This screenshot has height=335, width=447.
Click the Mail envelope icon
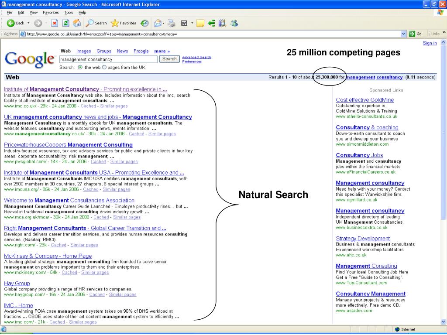tap(158, 23)
